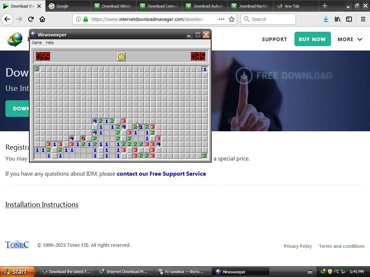Open Terms and conditions link
The height and width of the screenshot is (277, 370).
[342, 246]
